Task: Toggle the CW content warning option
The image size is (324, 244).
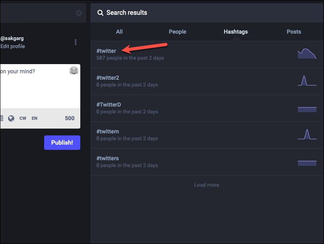Action: click(23, 118)
